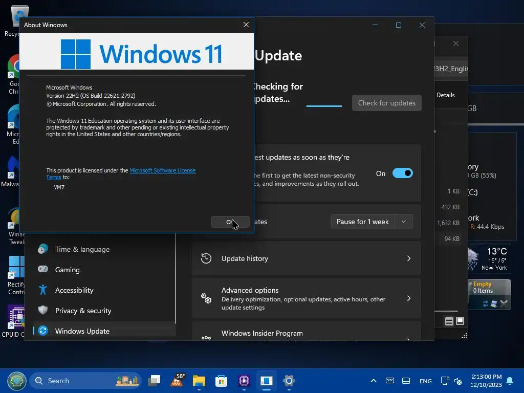Click the Check for updates button
The width and height of the screenshot is (524, 393).
(x=387, y=103)
